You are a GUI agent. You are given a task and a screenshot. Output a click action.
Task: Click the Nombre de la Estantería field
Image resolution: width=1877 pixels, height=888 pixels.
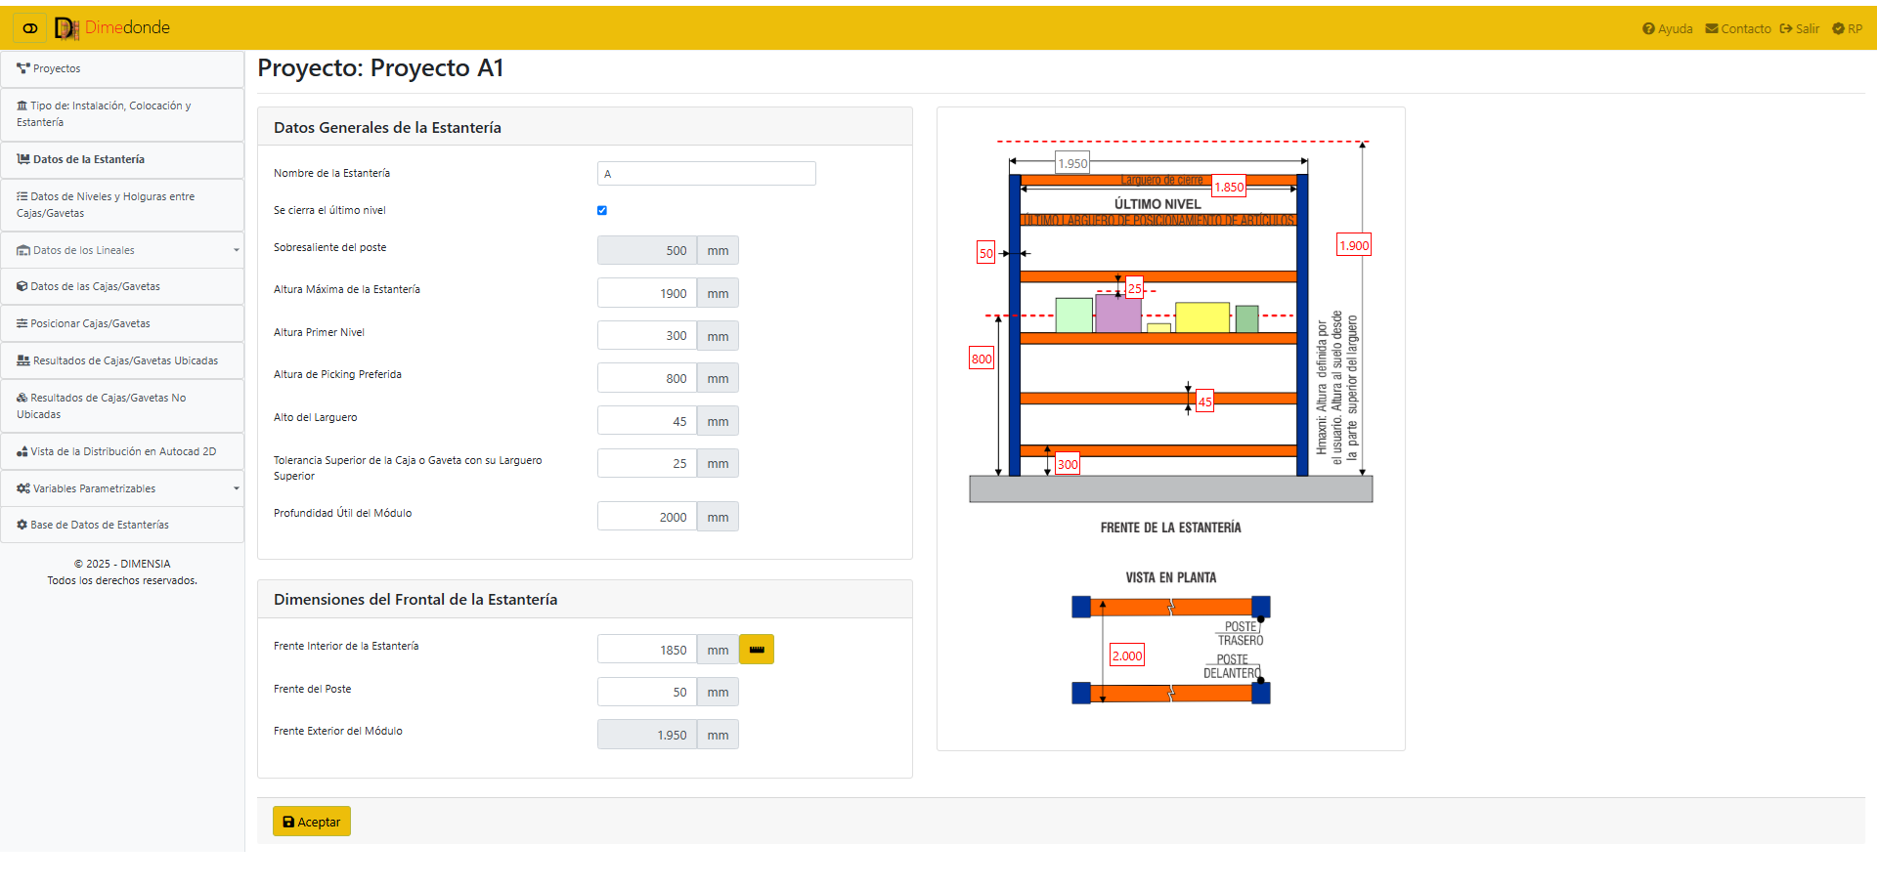(706, 174)
